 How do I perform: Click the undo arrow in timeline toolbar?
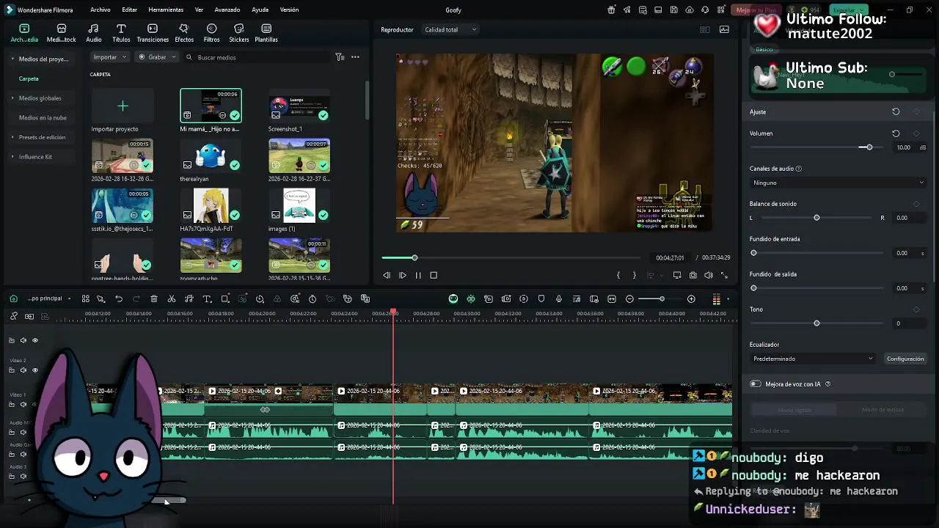[119, 299]
